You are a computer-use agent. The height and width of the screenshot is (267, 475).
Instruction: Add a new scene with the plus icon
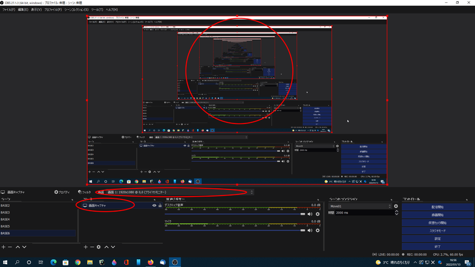(x=3, y=247)
